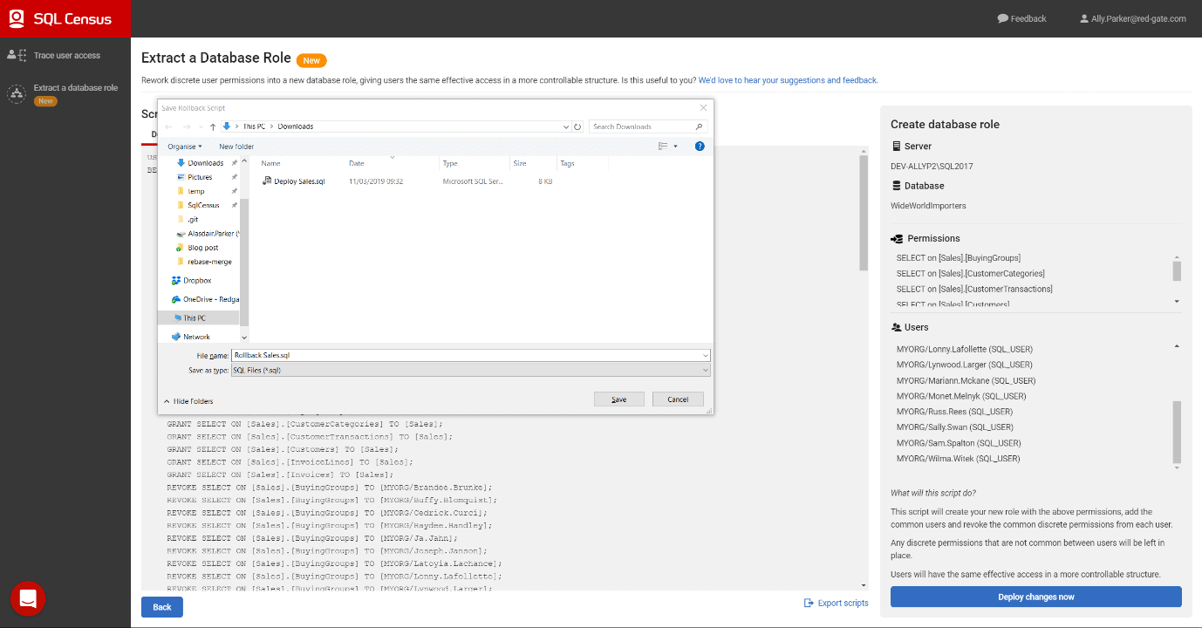This screenshot has height=628, width=1202.
Task: Click Save in the rollback script dialog
Action: click(x=619, y=399)
